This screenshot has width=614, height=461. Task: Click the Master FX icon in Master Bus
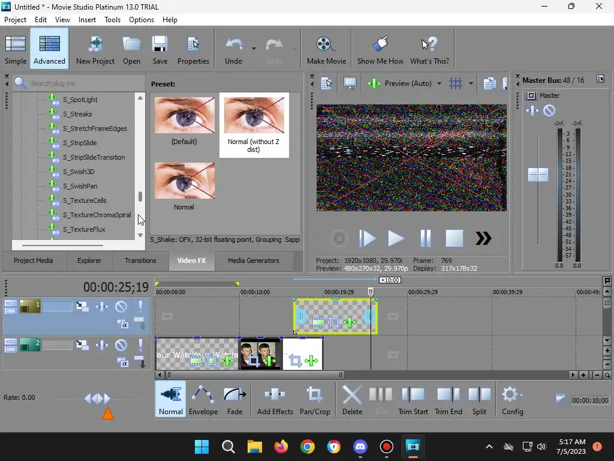point(532,110)
